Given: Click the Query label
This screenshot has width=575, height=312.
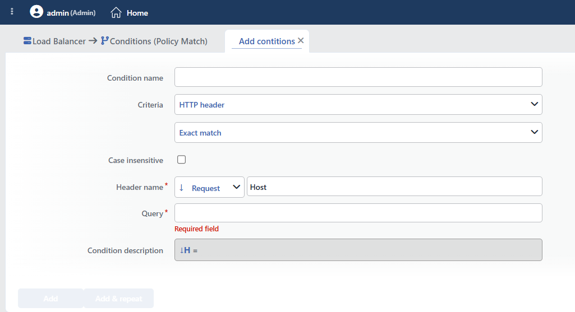Looking at the screenshot, I should point(152,213).
